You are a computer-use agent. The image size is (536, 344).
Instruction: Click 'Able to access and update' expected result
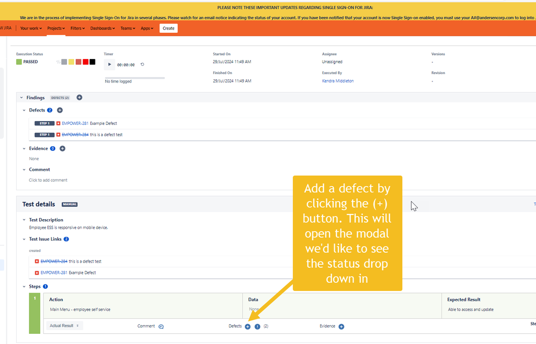[471, 310]
